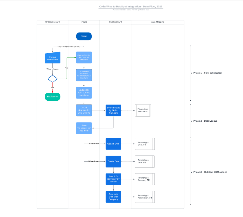The width and height of the screenshot is (243, 217).
Task: Click the subtitle line under the title
Action: (x=131, y=10)
